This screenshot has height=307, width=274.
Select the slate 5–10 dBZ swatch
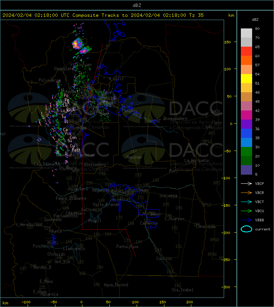point(246,170)
